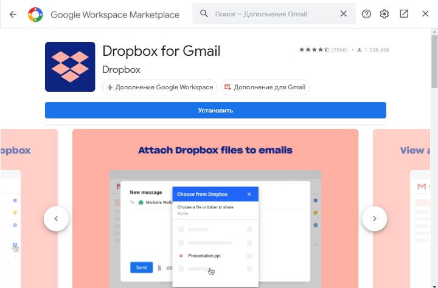Open the help question mark icon
Viewport: 438px width, 288px height.
coord(366,14)
